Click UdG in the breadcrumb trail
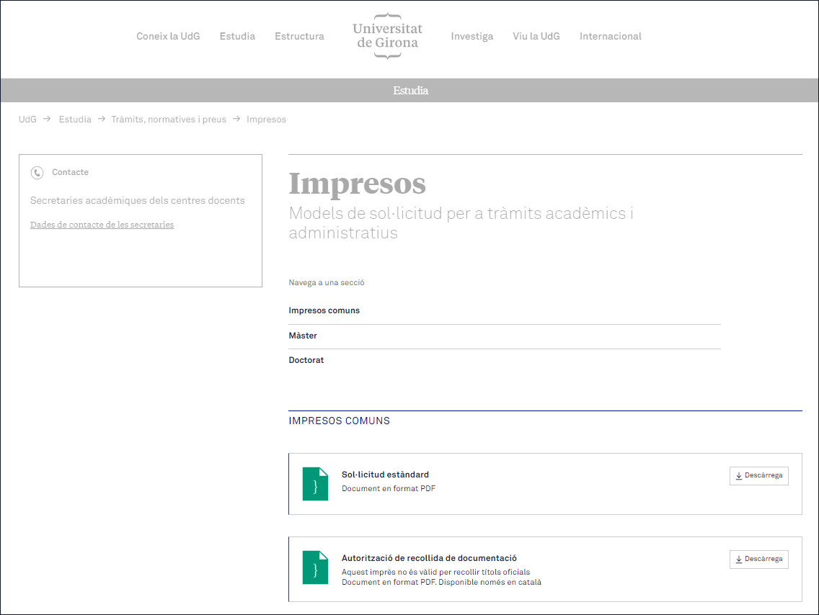Screen dimensions: 819x615 tap(27, 120)
